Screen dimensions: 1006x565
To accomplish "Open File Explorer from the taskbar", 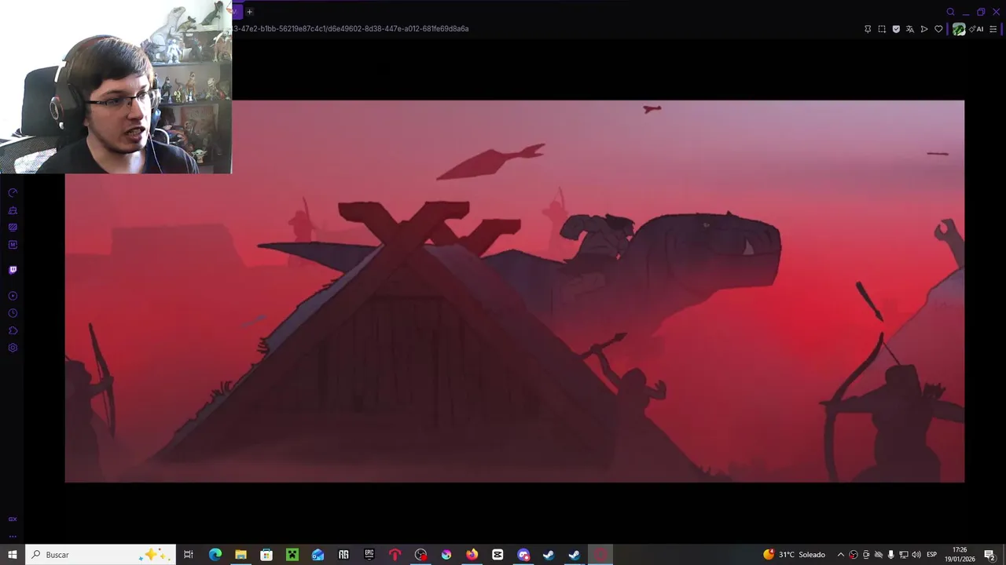I will point(240,555).
